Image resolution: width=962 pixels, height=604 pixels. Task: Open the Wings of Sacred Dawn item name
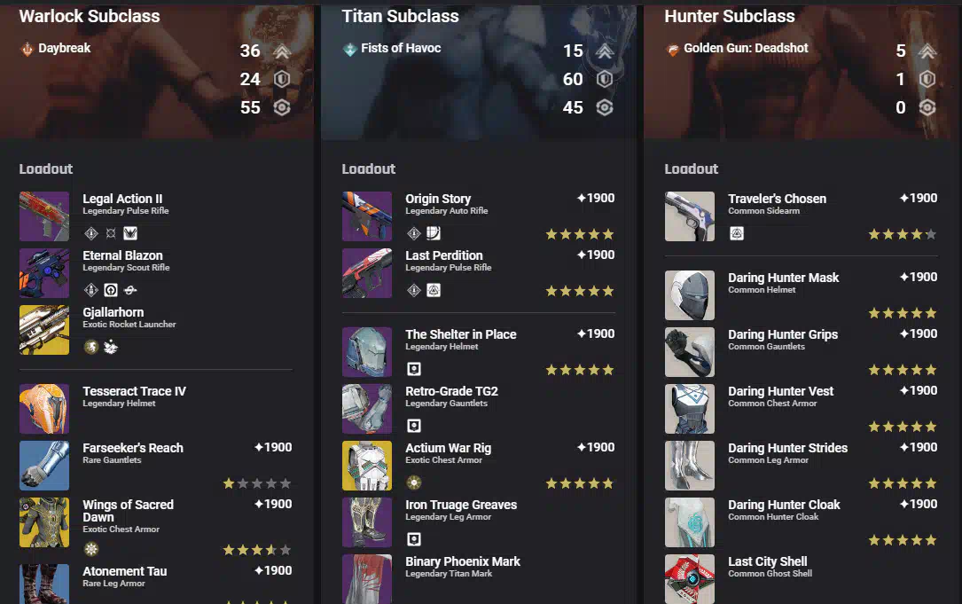(x=129, y=511)
